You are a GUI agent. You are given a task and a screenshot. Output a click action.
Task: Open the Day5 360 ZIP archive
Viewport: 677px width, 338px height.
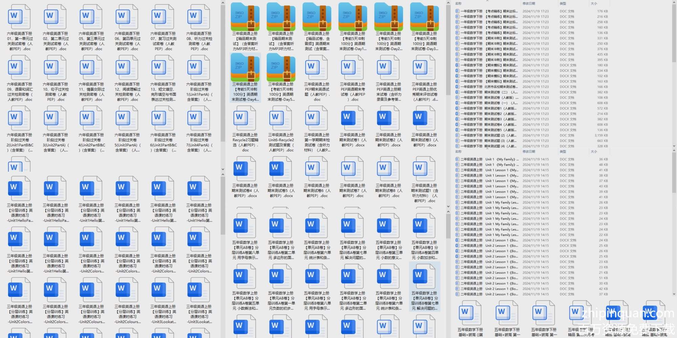tap(281, 68)
